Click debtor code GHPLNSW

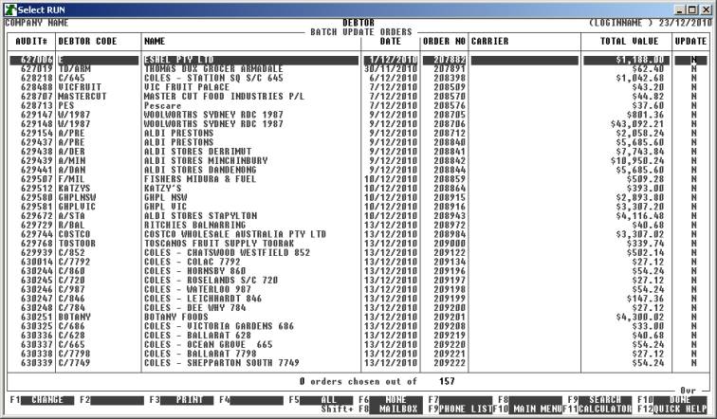77,197
